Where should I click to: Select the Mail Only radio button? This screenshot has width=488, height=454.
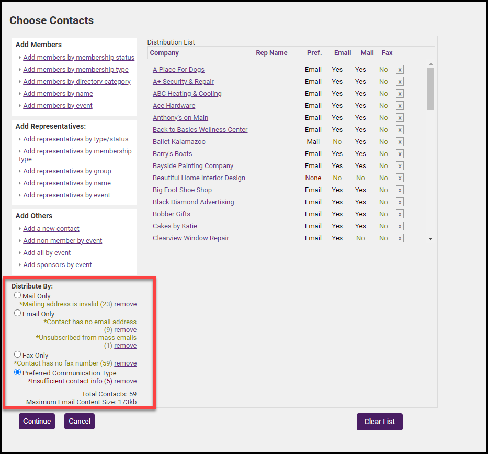point(18,295)
